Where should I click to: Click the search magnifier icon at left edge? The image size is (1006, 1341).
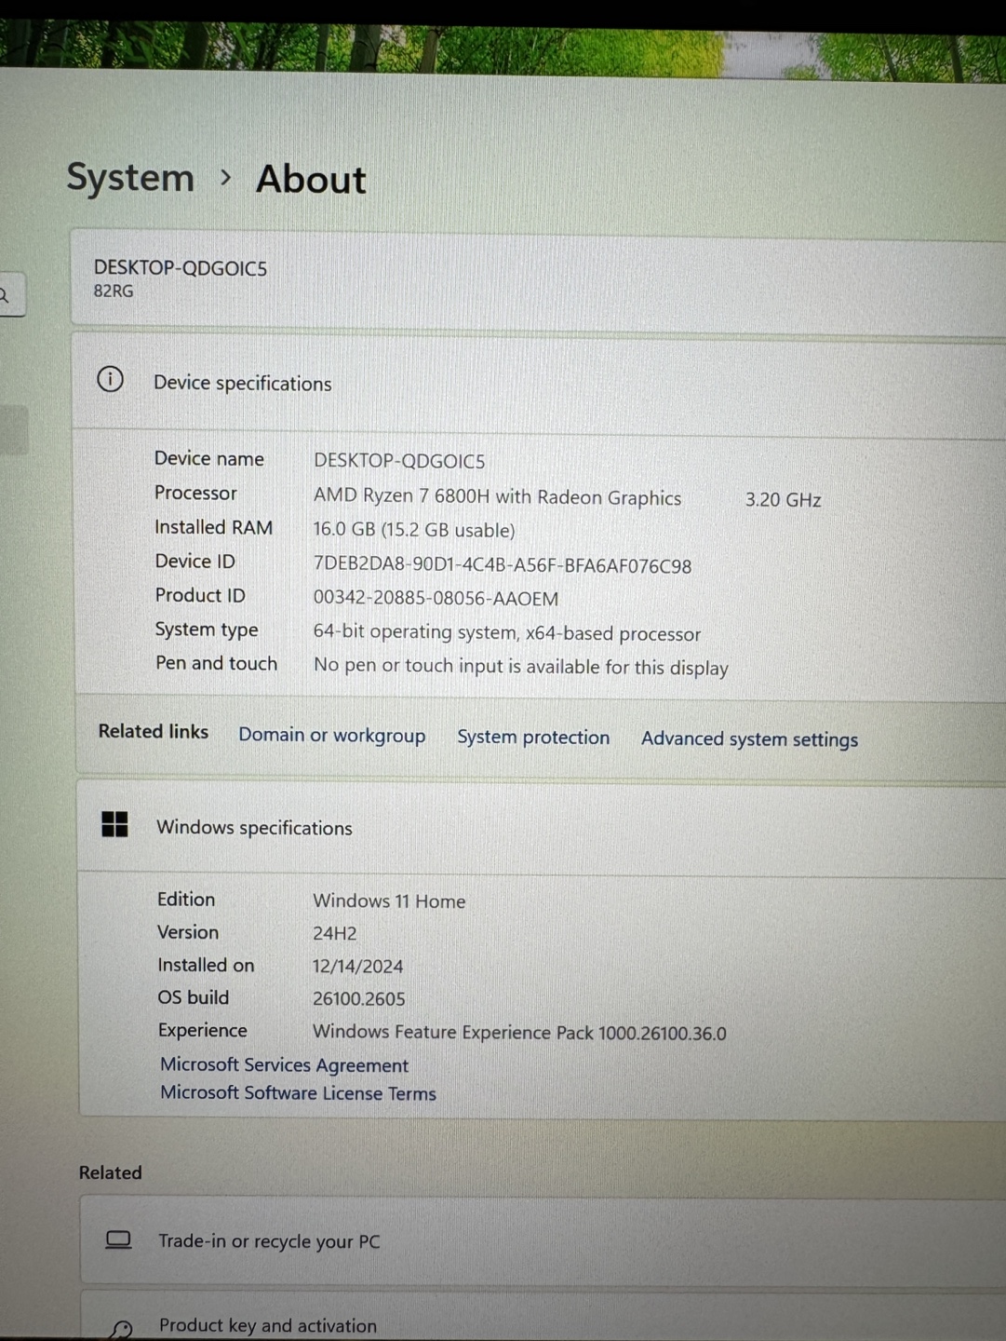pyautogui.click(x=5, y=296)
